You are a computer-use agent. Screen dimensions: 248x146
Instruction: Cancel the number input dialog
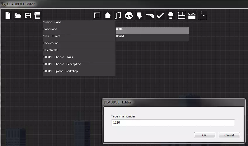pyautogui.click(x=229, y=135)
